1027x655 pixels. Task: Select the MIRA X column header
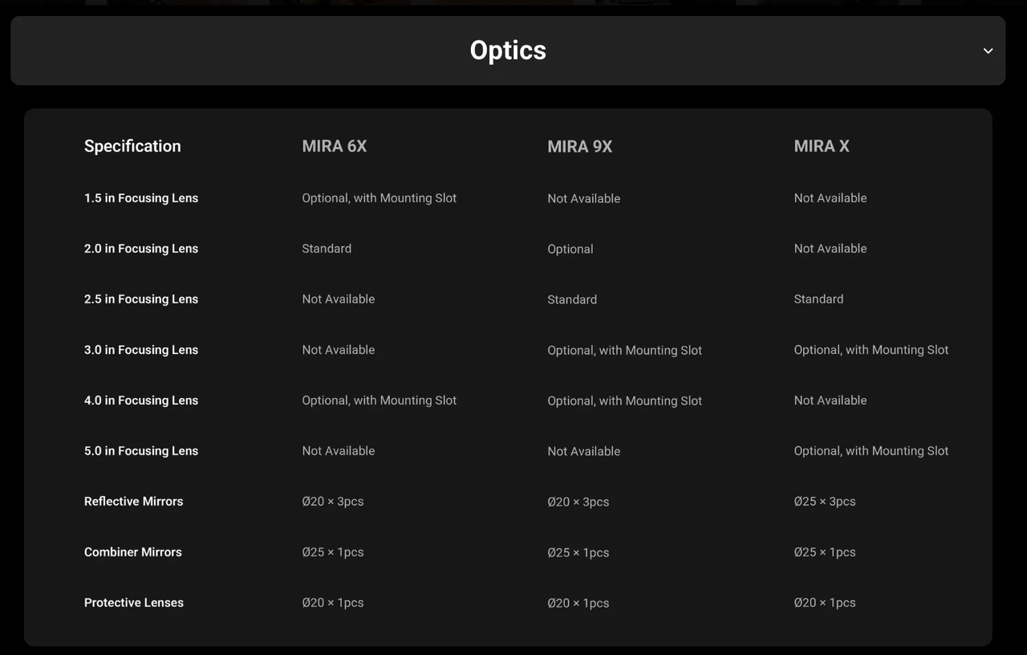click(822, 146)
